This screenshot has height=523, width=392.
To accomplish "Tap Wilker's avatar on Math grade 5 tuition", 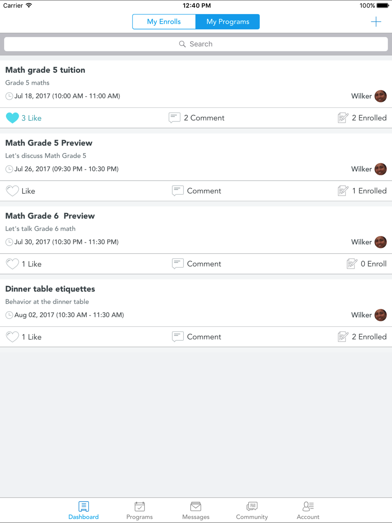I will click(x=380, y=96).
